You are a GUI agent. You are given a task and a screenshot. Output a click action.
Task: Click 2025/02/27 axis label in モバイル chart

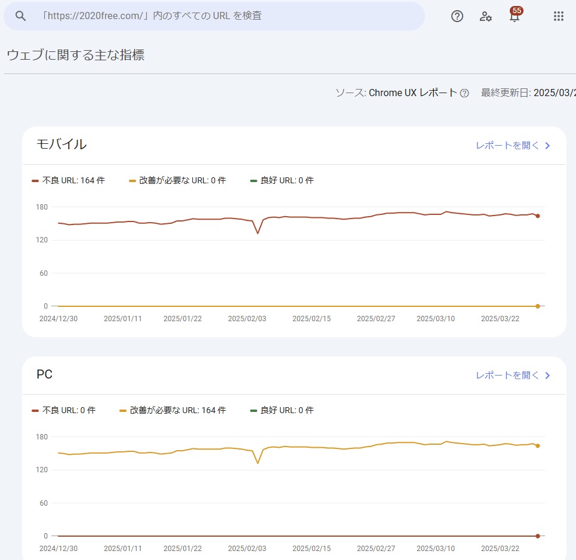click(376, 319)
